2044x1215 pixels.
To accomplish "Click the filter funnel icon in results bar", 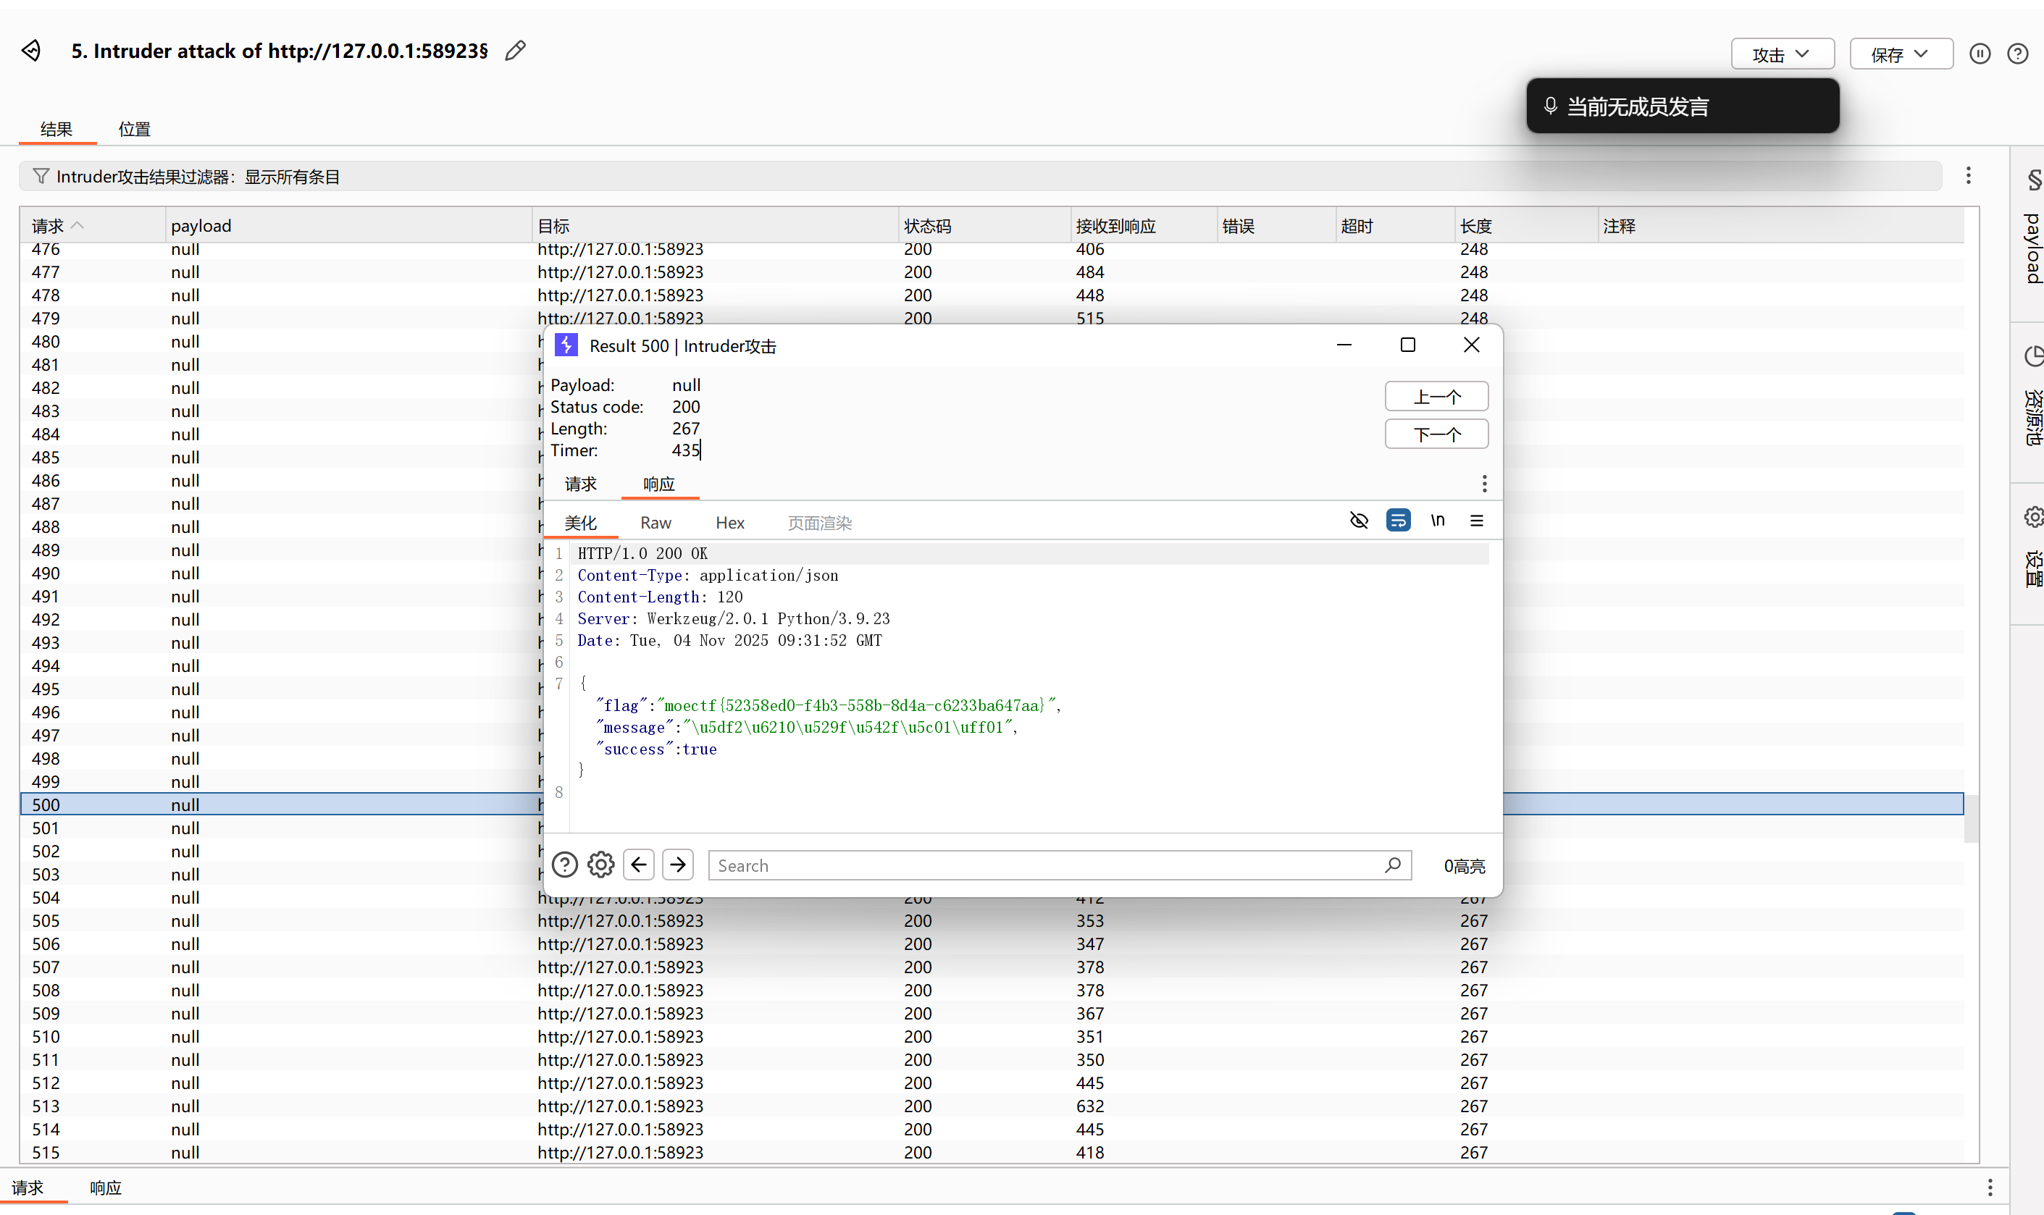I will pyautogui.click(x=40, y=176).
